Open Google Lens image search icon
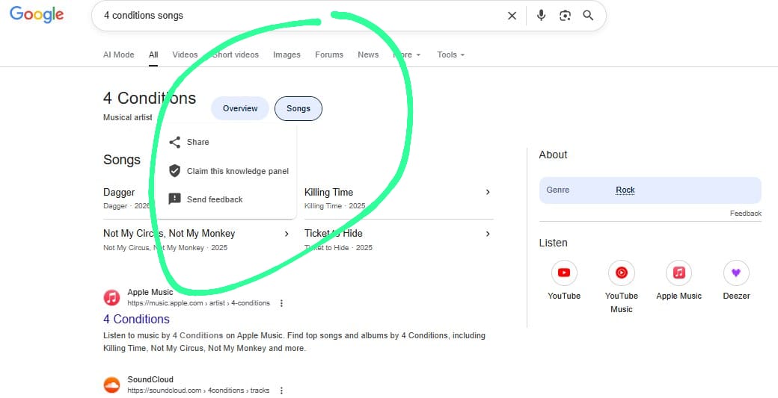Image resolution: width=778 pixels, height=398 pixels. [x=565, y=16]
